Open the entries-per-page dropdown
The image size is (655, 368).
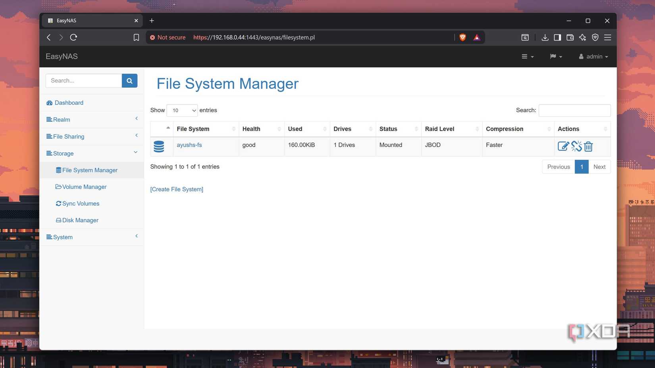click(x=182, y=110)
